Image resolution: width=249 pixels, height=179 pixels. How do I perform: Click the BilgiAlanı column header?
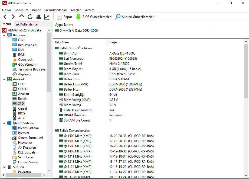point(80,42)
